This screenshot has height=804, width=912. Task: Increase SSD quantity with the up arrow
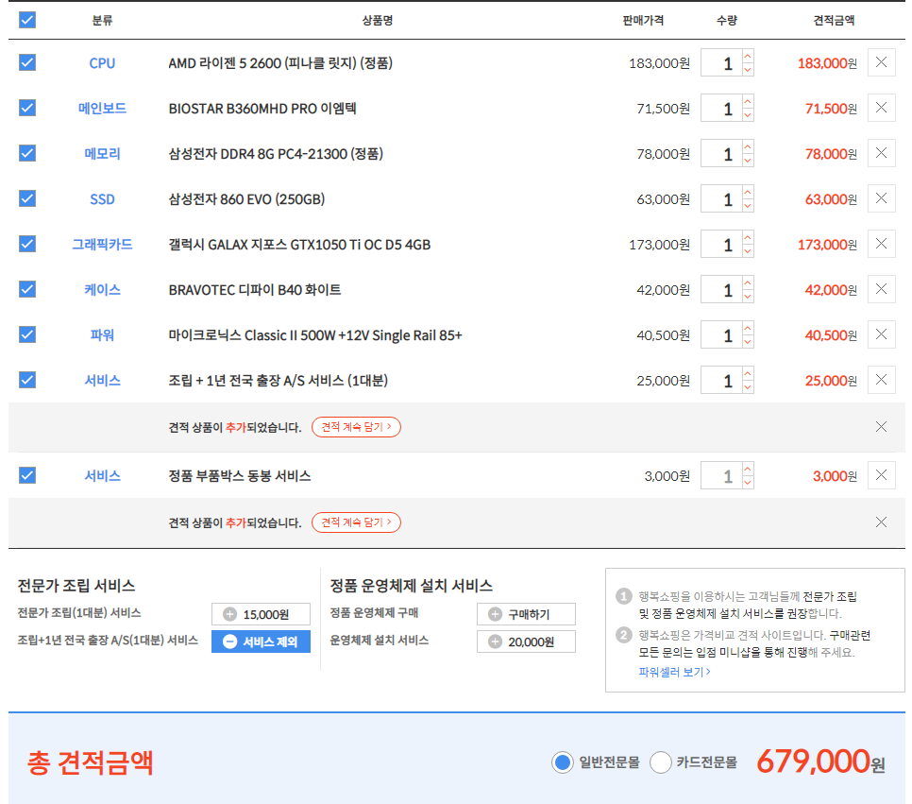748,192
